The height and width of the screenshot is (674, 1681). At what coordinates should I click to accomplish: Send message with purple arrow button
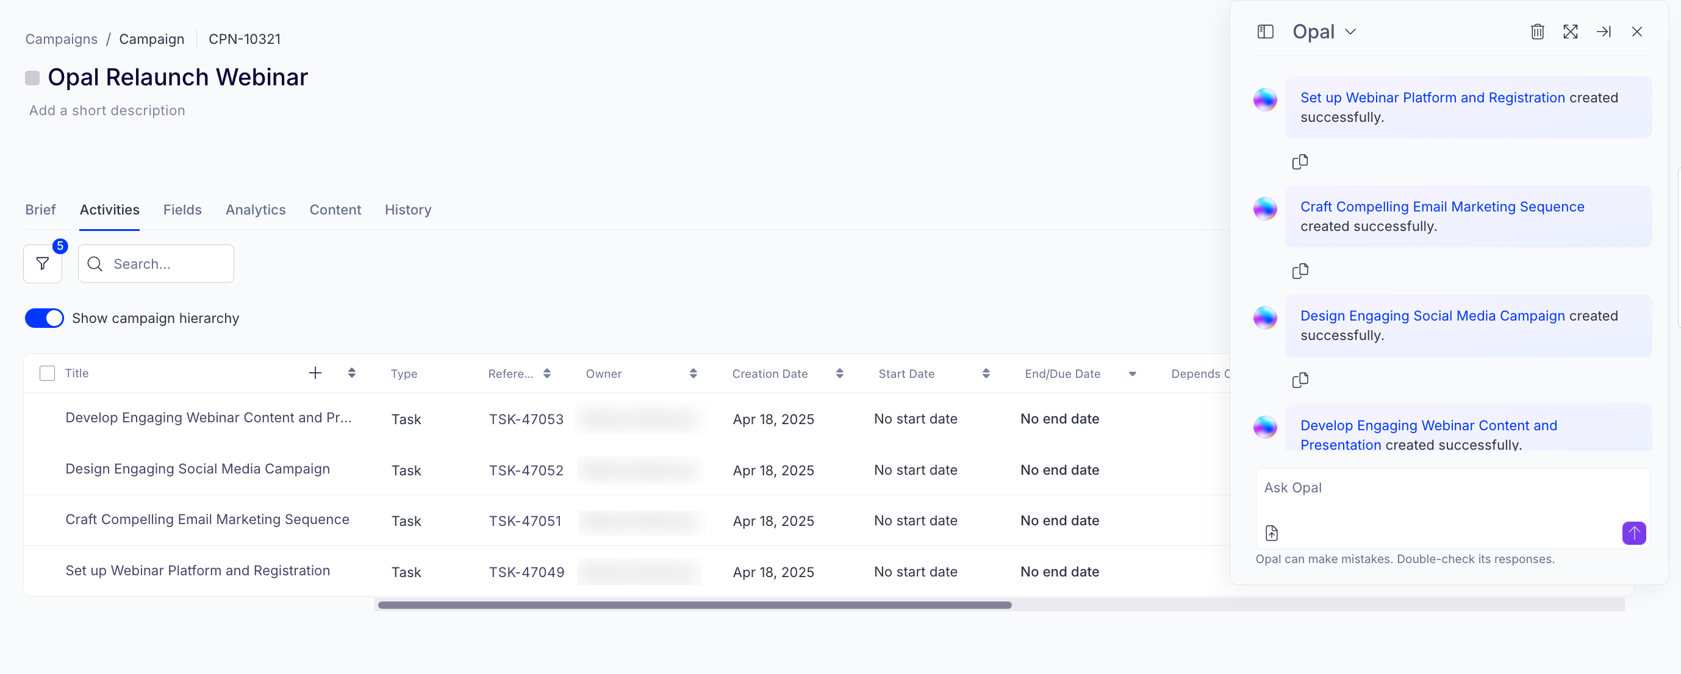tap(1634, 533)
